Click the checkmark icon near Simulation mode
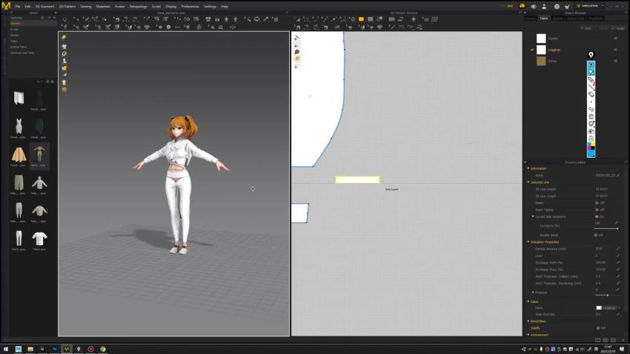 [567, 7]
